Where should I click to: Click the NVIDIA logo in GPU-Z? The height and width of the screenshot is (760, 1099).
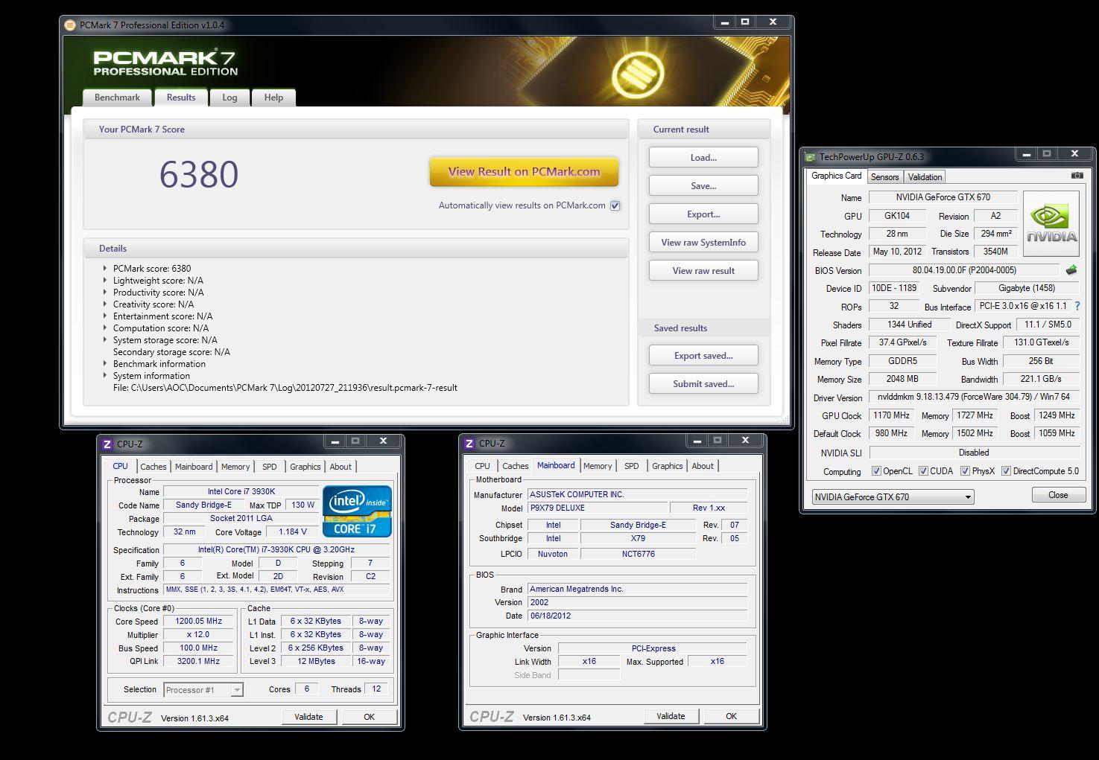click(x=1051, y=223)
